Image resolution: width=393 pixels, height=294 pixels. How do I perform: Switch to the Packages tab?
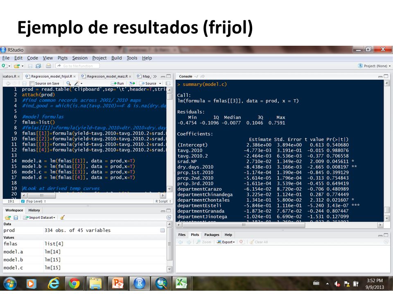click(x=212, y=235)
